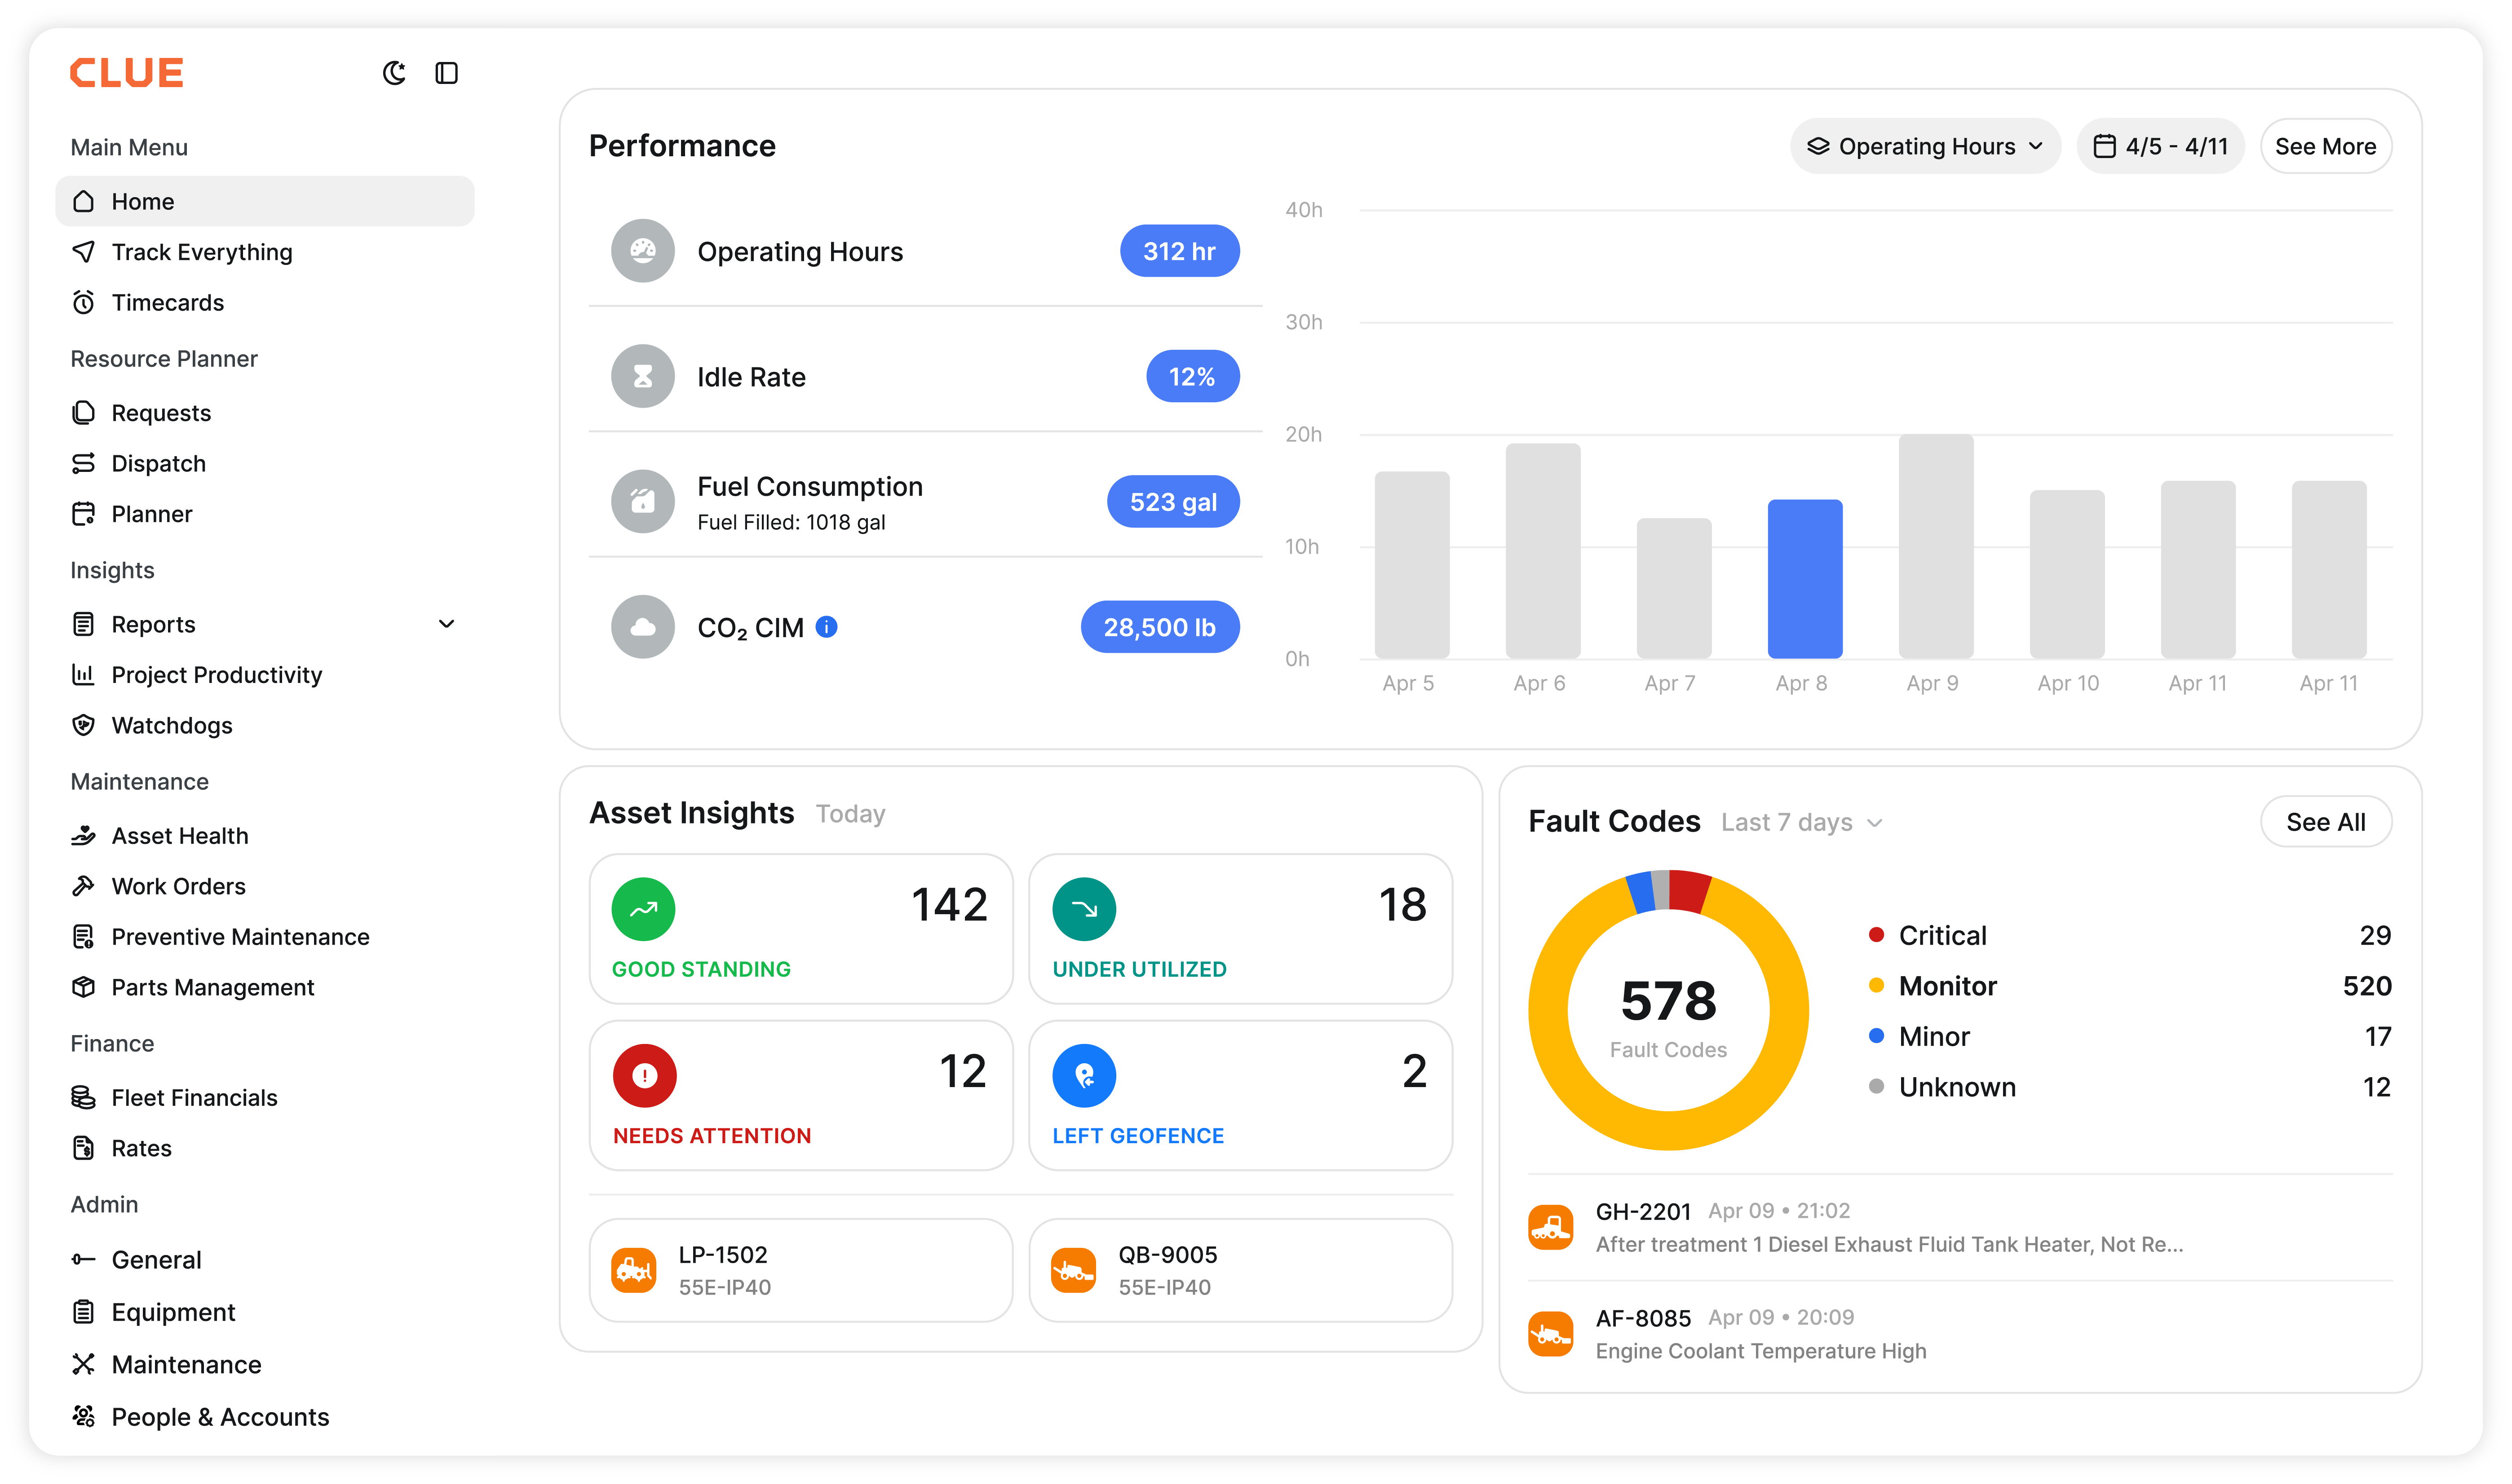Click the People & Accounts icon

click(x=84, y=1417)
